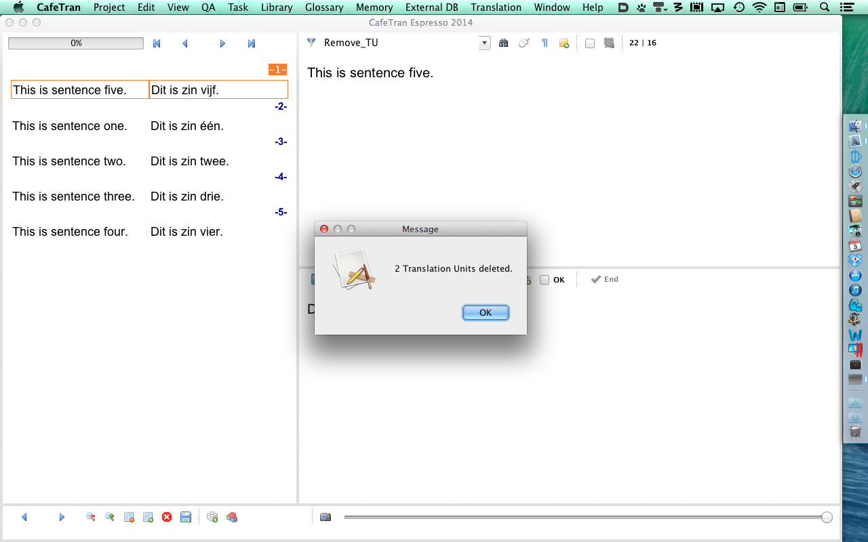Click the camera snapshot icon

[325, 517]
